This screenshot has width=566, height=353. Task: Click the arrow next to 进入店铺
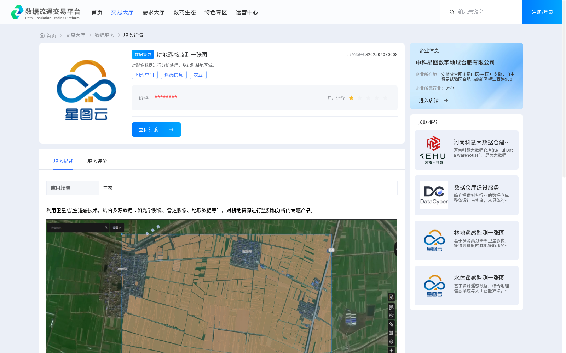tap(446, 101)
